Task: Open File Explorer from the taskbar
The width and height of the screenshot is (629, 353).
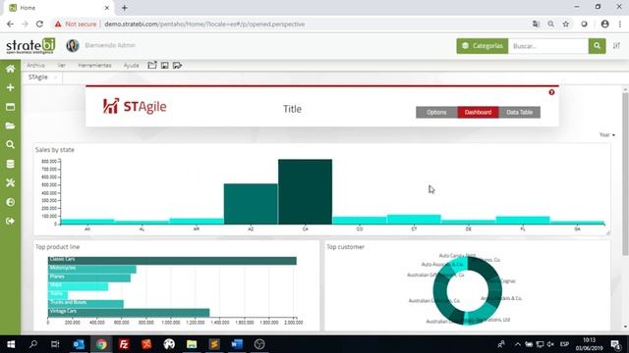Action: 192,344
